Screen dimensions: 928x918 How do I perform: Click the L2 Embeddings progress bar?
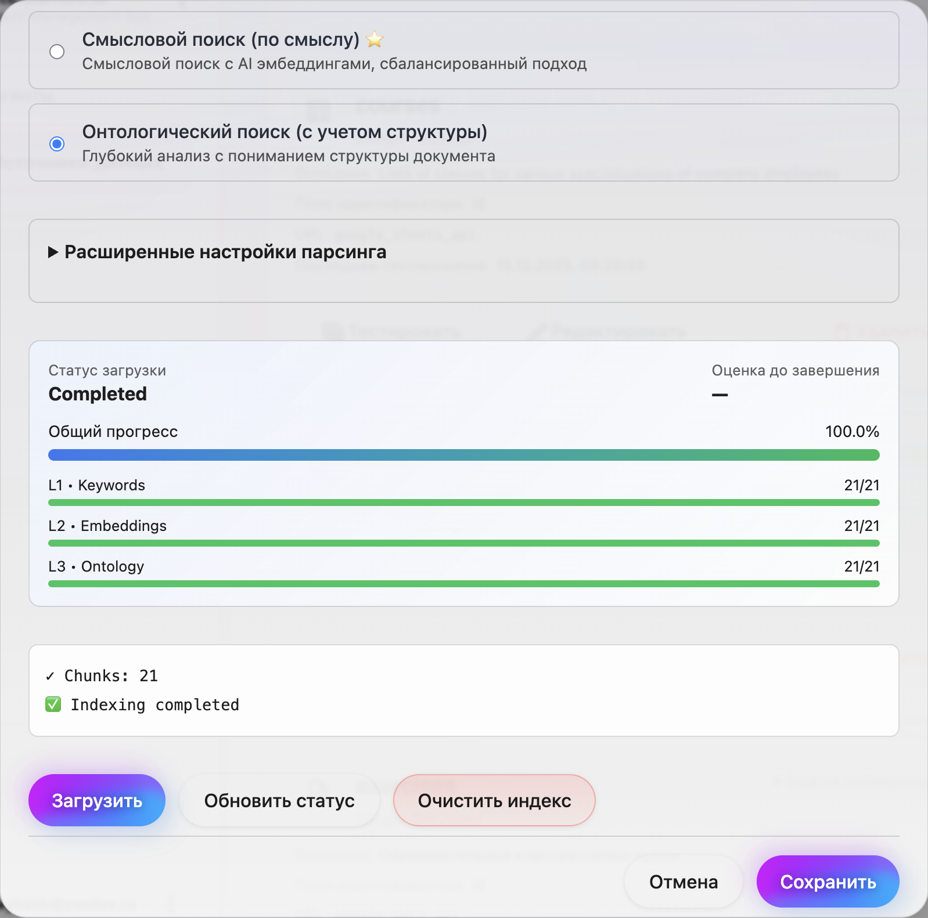point(464,543)
